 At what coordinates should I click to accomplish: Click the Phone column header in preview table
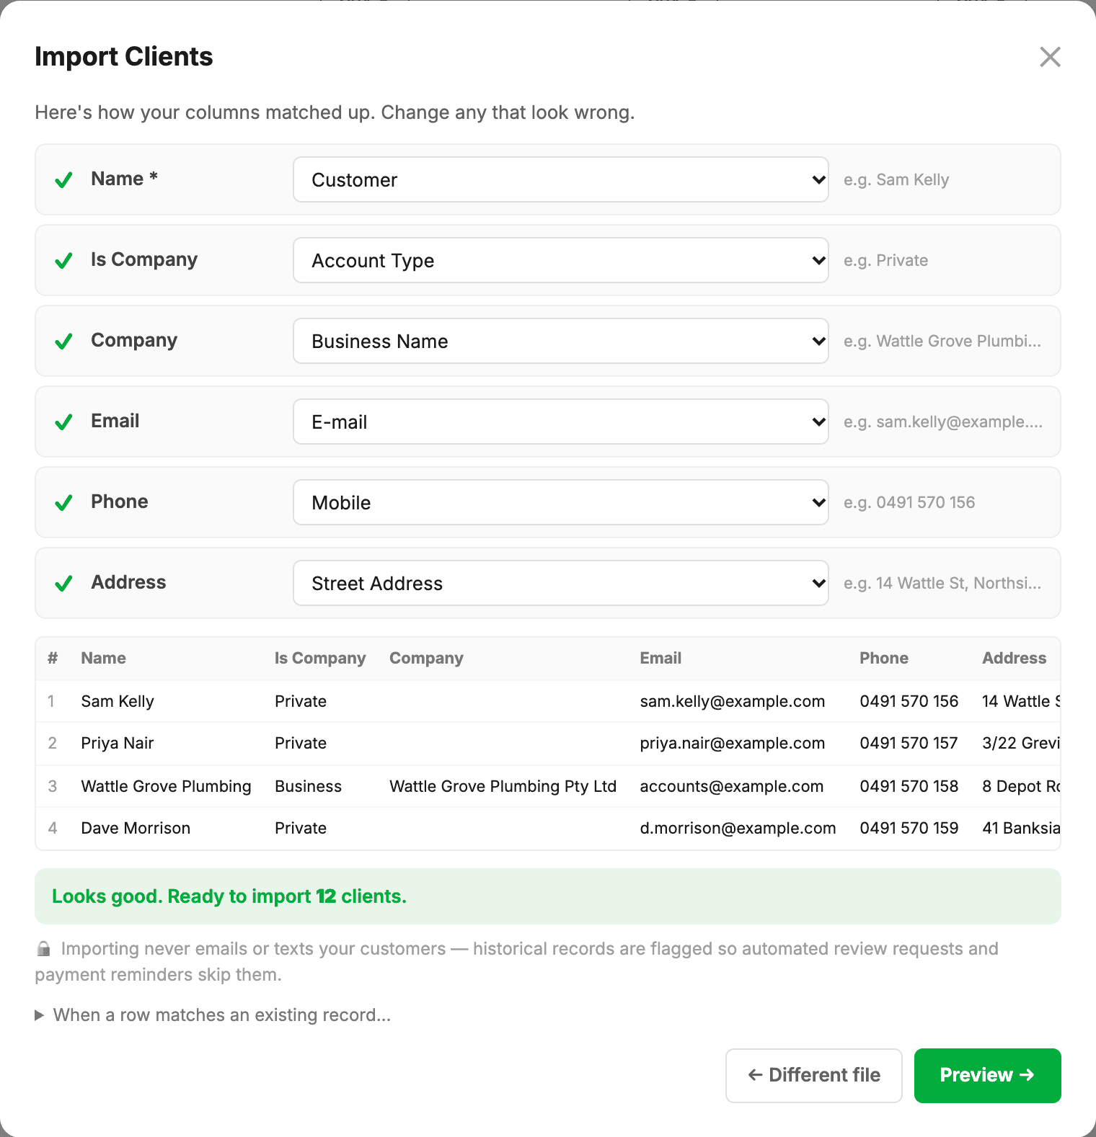point(884,658)
